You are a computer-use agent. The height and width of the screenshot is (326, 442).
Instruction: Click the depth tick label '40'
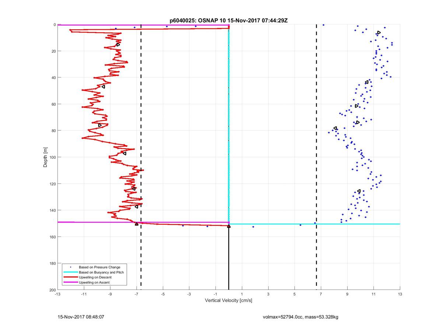[53, 78]
